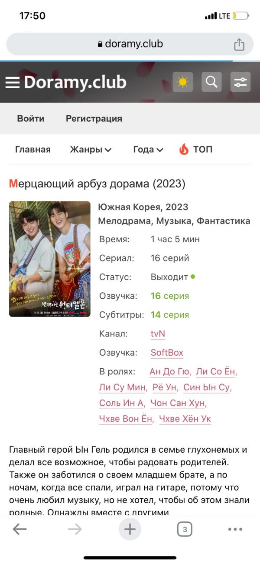This screenshot has width=260, height=564.
Task: Open the tvN channel link
Action: (x=158, y=334)
